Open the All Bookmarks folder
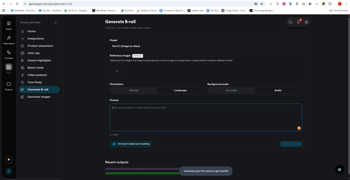Image resolution: width=350 pixels, height=180 pixels. pyautogui.click(x=339, y=11)
